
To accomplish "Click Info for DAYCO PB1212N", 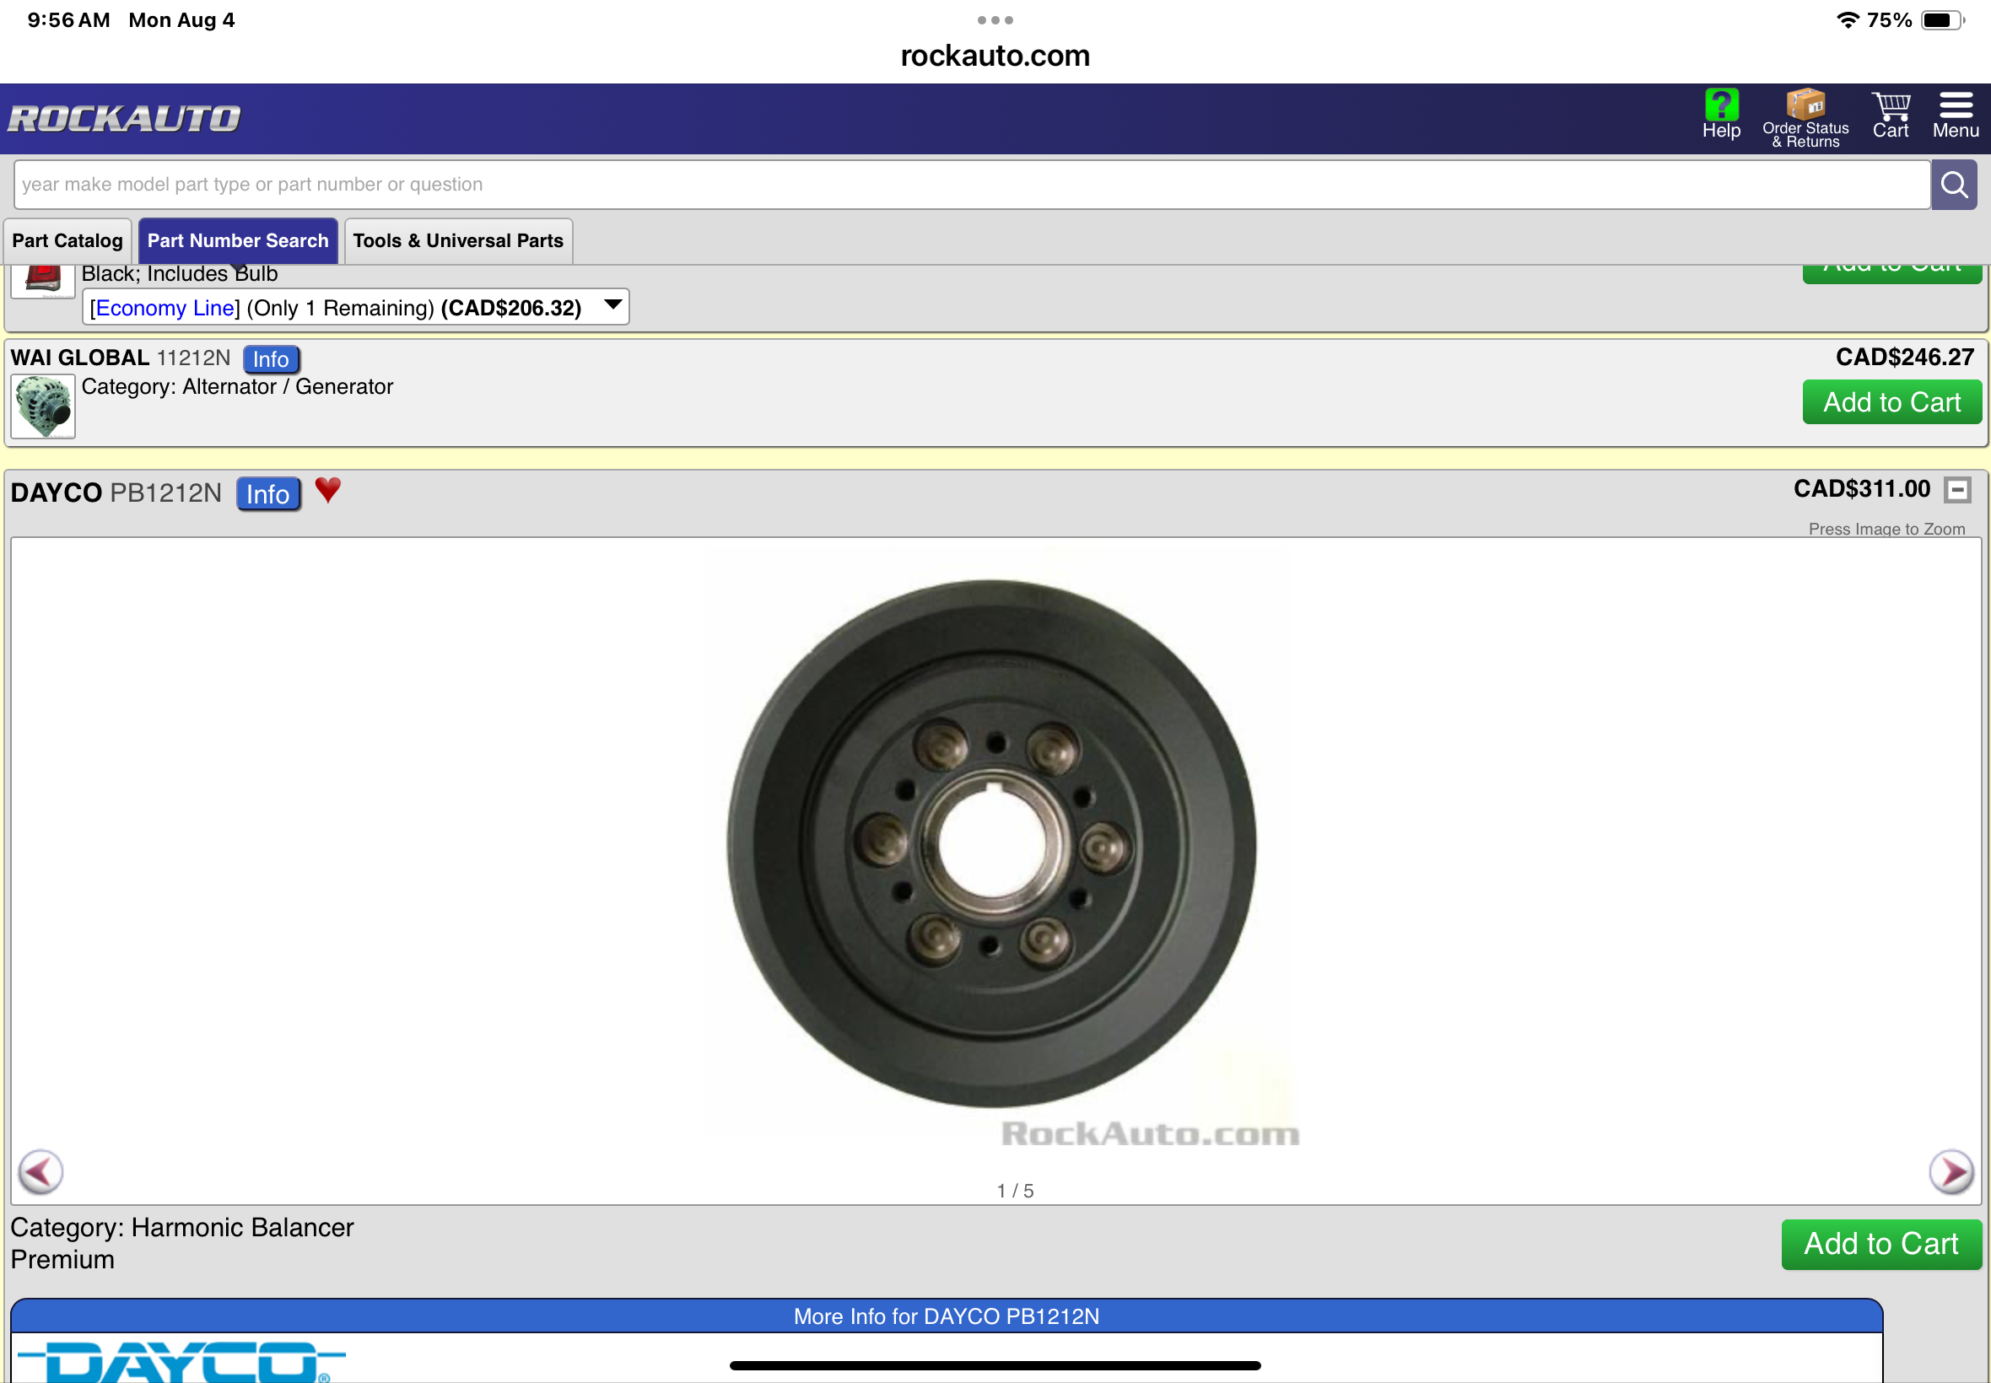I will [267, 494].
